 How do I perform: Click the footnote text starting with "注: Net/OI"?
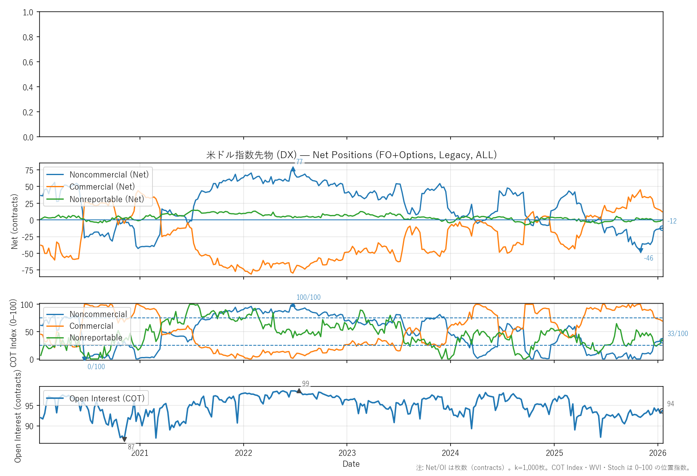(x=553, y=468)
